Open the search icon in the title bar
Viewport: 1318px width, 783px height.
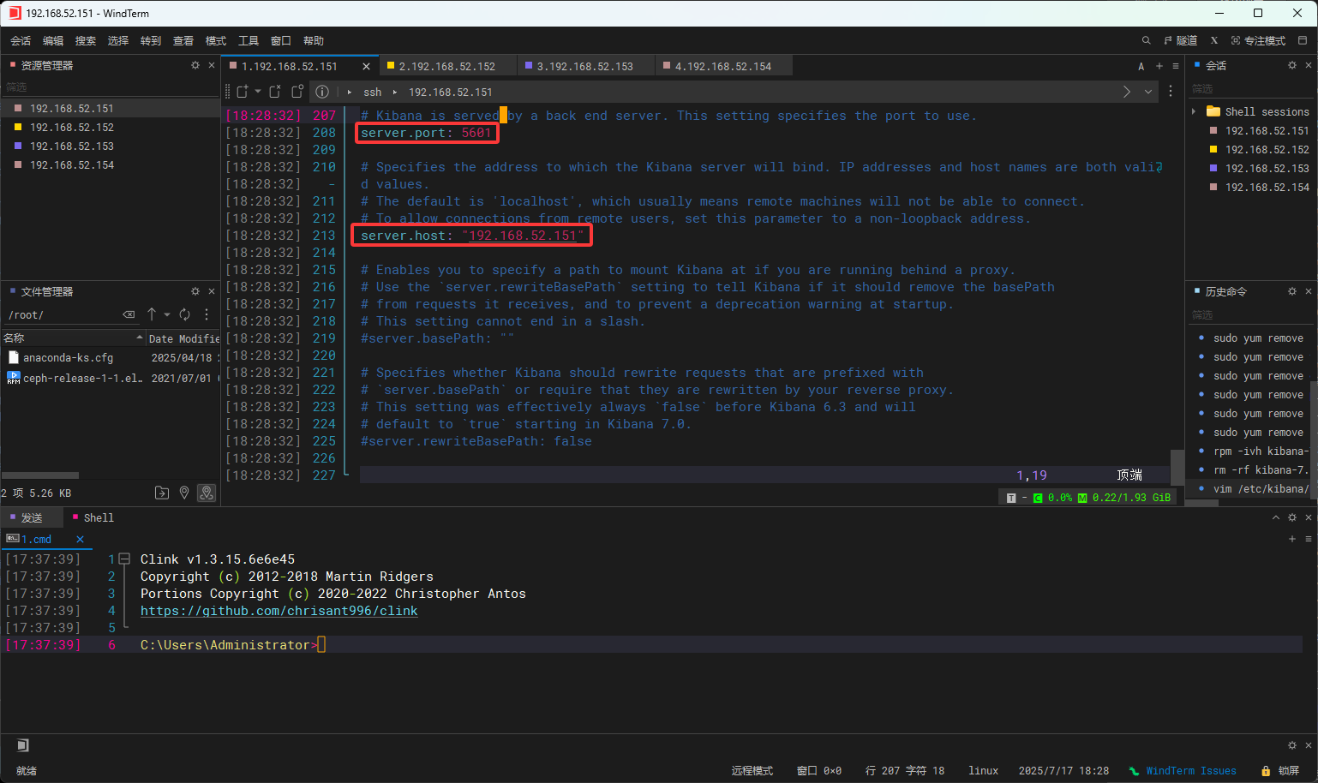click(1146, 40)
